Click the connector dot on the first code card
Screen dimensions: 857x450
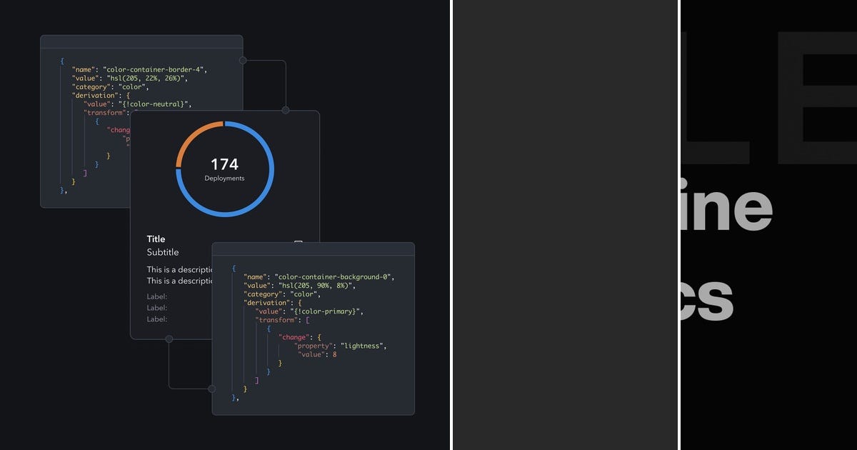pyautogui.click(x=244, y=60)
